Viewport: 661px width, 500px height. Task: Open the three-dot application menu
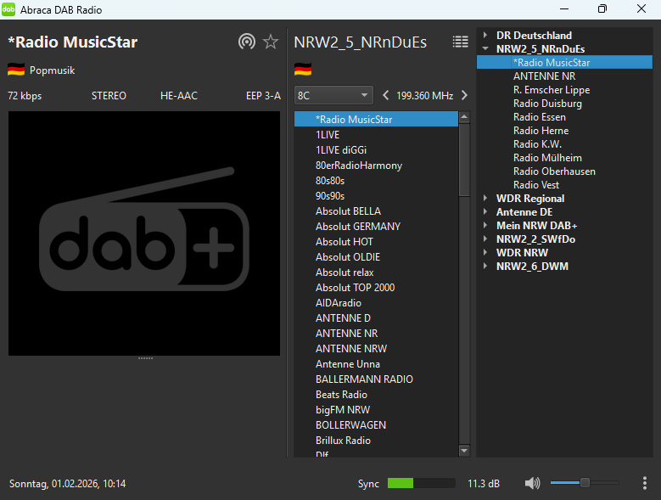click(x=645, y=483)
